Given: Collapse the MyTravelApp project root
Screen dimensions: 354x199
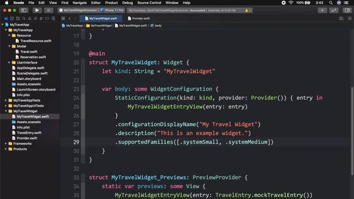Looking at the screenshot, I should tap(2, 24).
